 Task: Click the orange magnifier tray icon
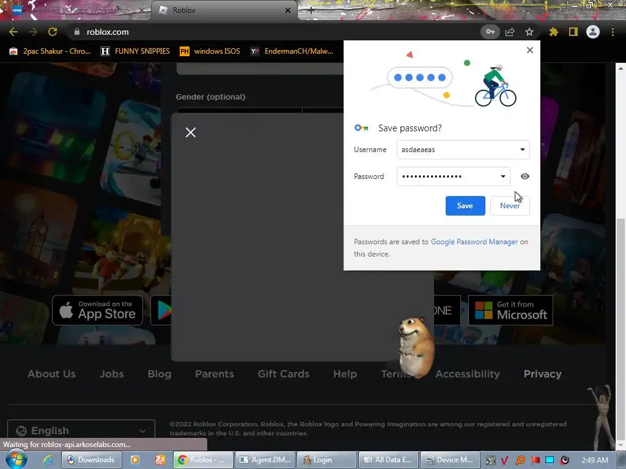click(x=520, y=460)
